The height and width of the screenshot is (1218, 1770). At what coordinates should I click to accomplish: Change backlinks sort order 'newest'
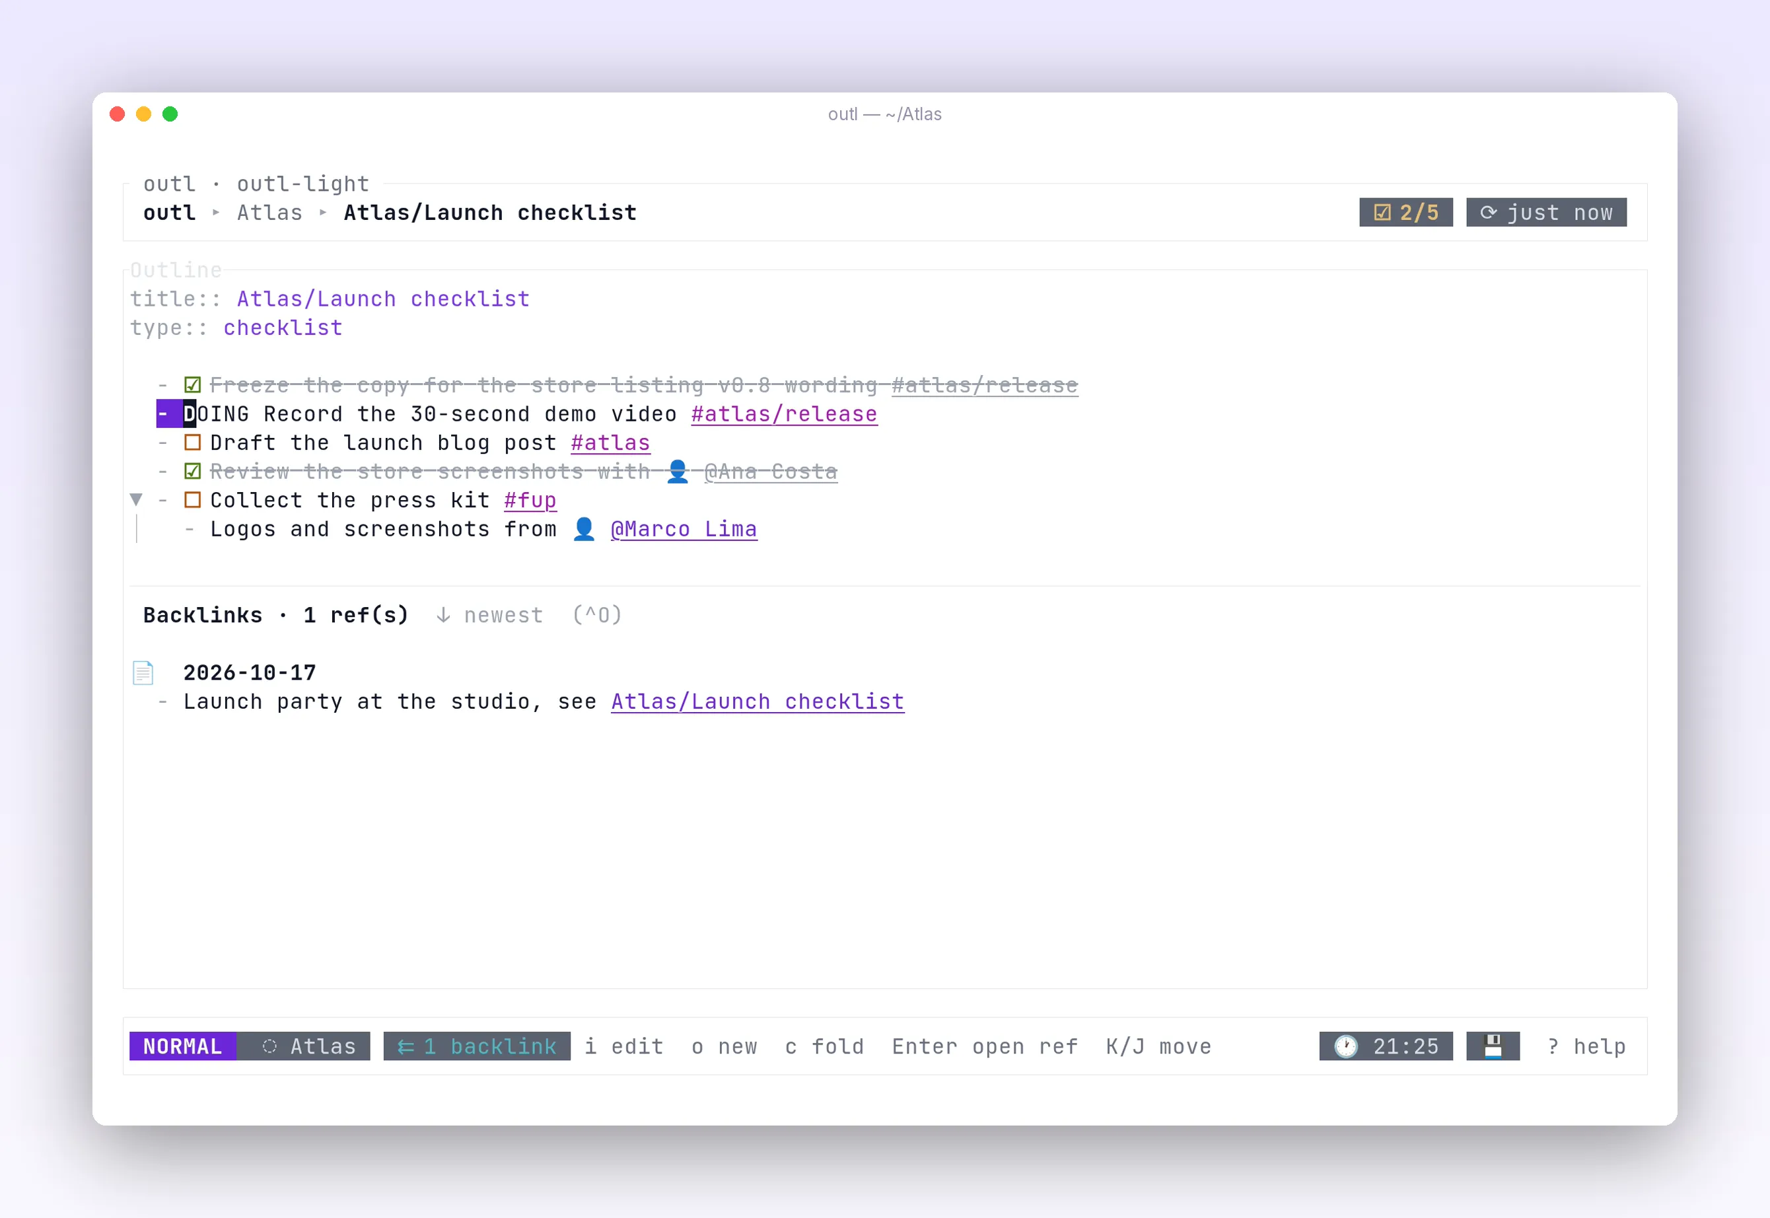point(489,615)
